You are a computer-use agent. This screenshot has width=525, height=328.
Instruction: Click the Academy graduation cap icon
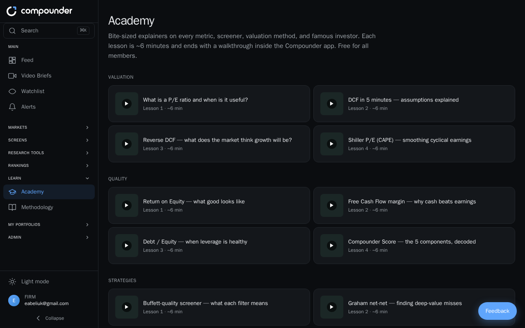tap(12, 192)
